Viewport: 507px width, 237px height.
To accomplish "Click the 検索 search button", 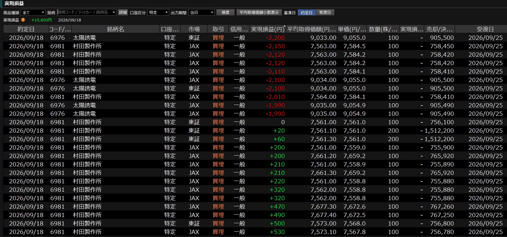I will [x=225, y=12].
